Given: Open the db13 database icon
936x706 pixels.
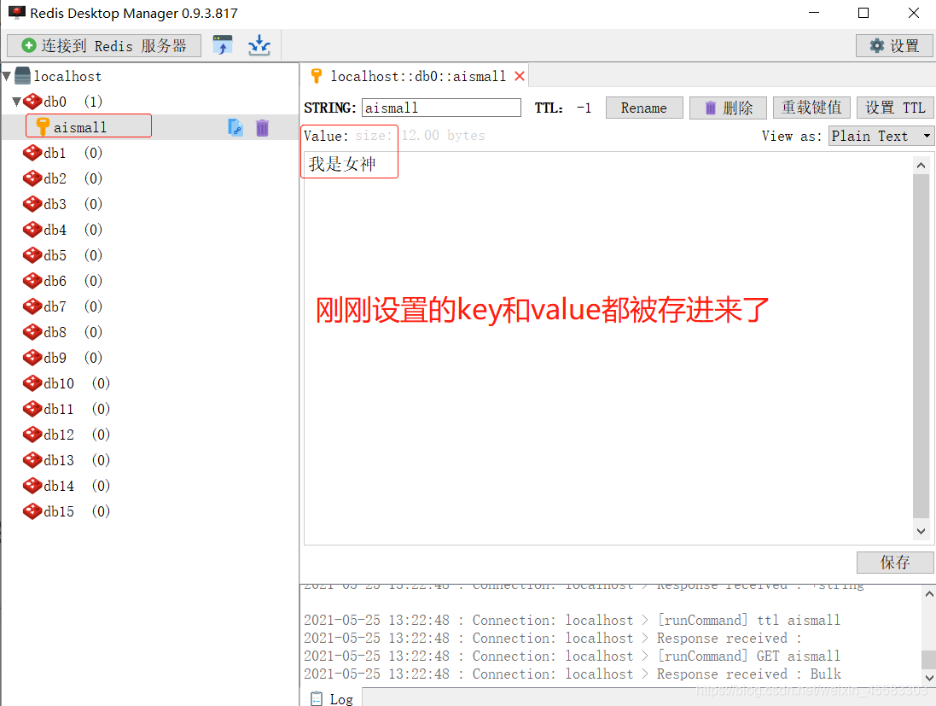Looking at the screenshot, I should coord(32,460).
